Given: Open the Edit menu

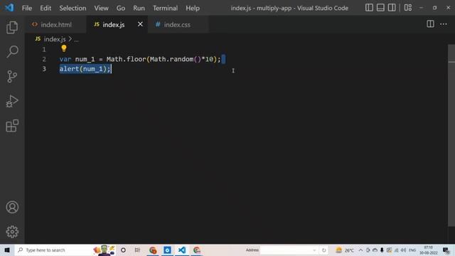Looking at the screenshot, I should click(45, 8).
